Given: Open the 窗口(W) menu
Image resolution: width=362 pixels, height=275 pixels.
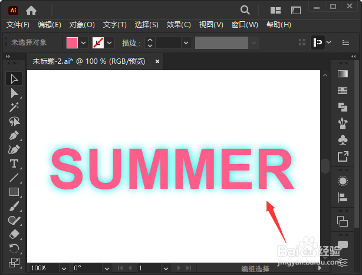Looking at the screenshot, I should coord(245,25).
